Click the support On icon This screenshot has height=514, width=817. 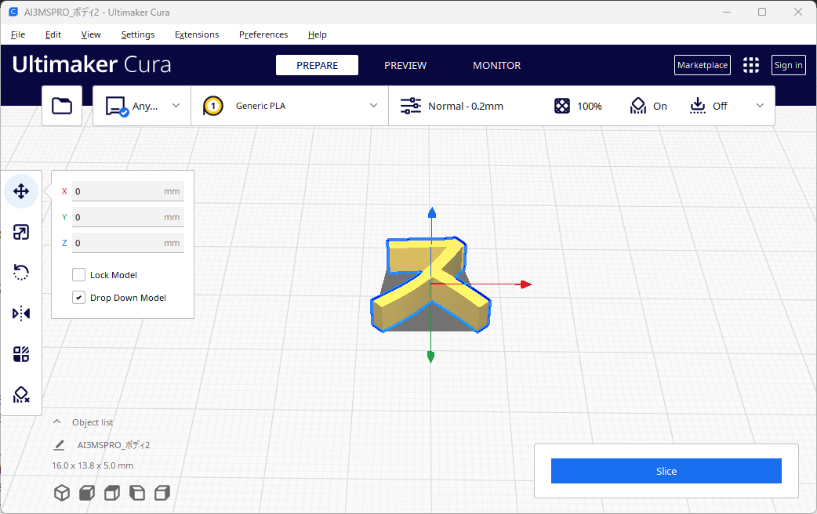coord(637,106)
